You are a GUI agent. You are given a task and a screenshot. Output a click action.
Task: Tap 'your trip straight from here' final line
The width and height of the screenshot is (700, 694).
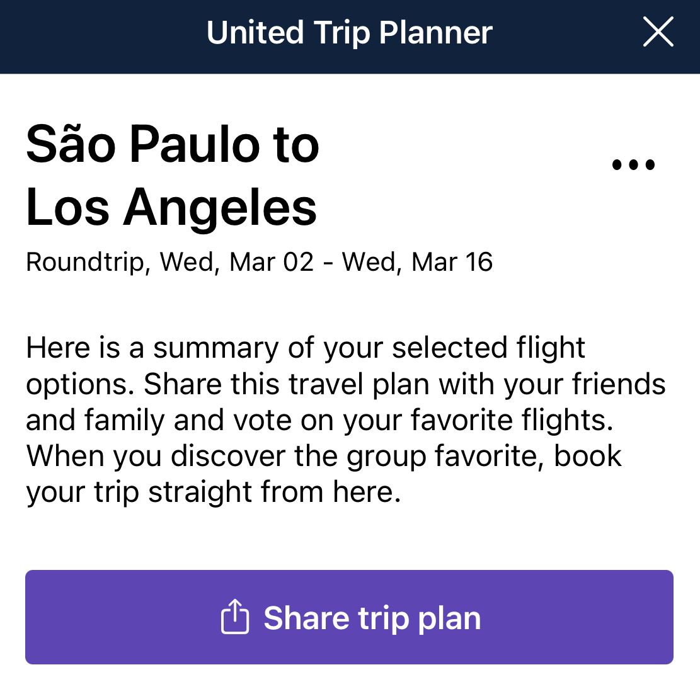[214, 492]
